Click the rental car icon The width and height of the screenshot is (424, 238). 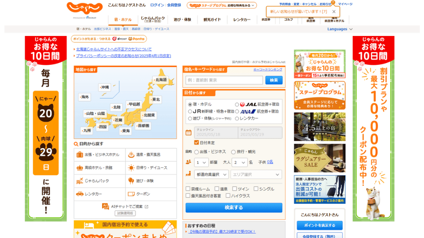[80, 194]
